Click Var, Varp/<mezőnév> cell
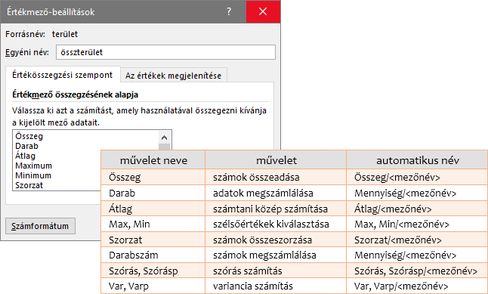 (x=417, y=286)
